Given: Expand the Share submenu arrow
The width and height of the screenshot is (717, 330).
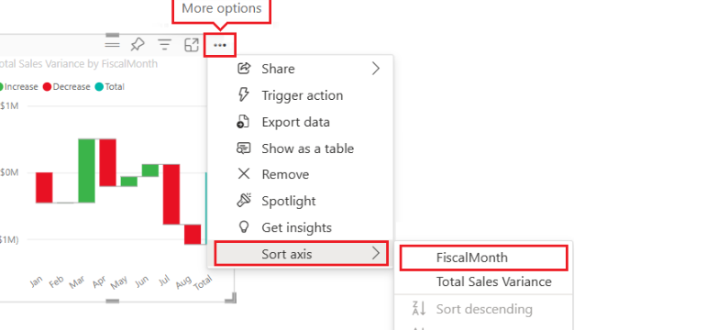Looking at the screenshot, I should 375,69.
